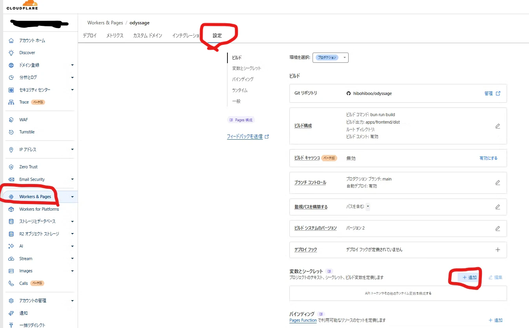Viewport: 529px width, 328px height.
Task: Expand the R2 オブジェクト ストレージ arrow
Action: coord(72,234)
